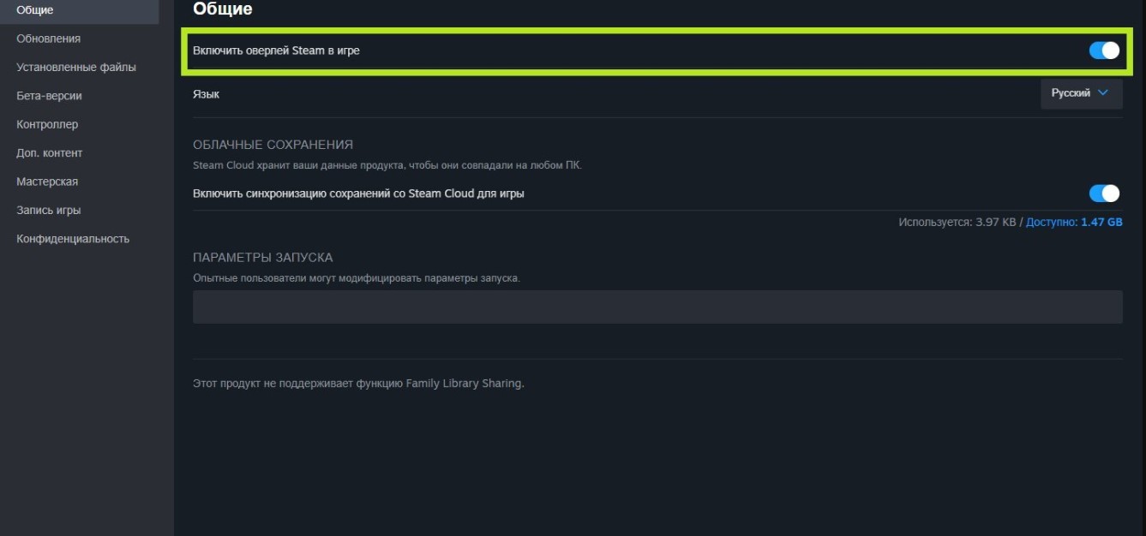Image resolution: width=1146 pixels, height=536 pixels.
Task: Turn off Steam Cloud sync toggle
Action: point(1104,194)
